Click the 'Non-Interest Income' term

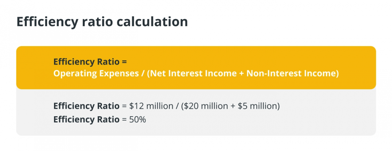pos(290,74)
